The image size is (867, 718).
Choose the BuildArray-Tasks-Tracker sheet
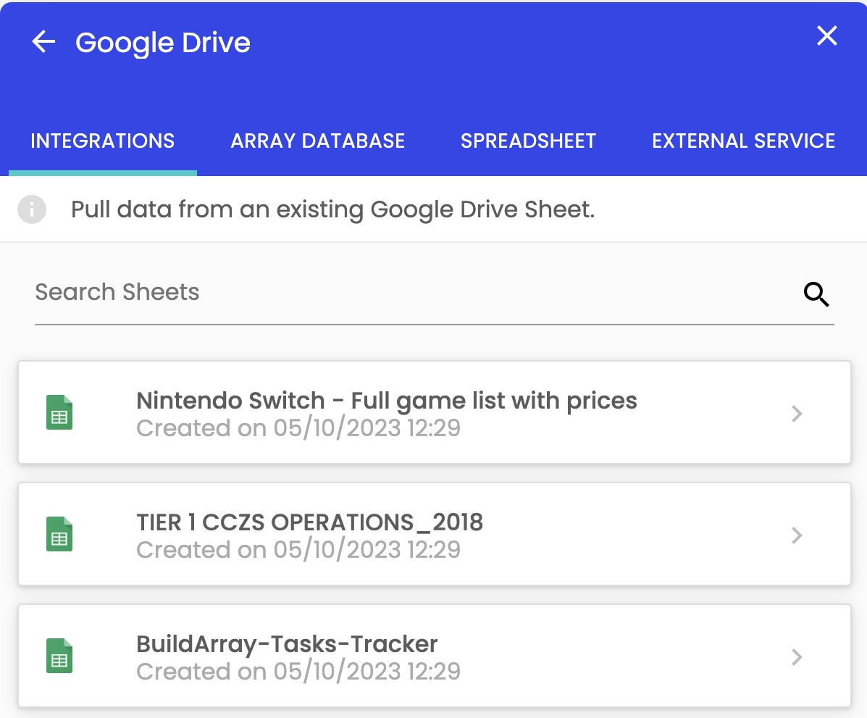[434, 656]
